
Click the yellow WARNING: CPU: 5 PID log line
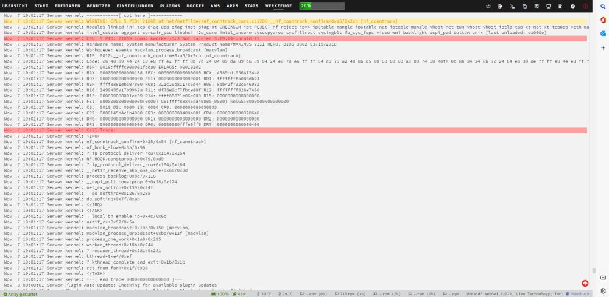(295, 21)
